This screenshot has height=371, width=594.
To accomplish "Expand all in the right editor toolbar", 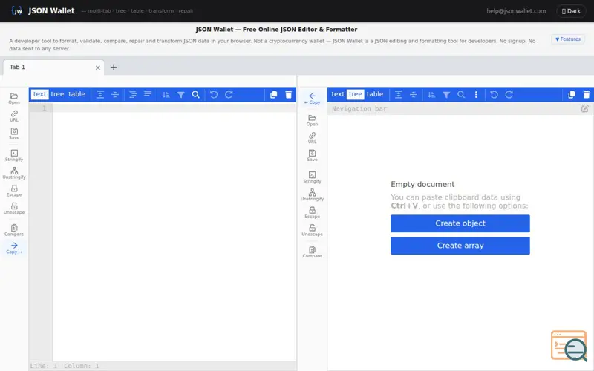I will (399, 95).
